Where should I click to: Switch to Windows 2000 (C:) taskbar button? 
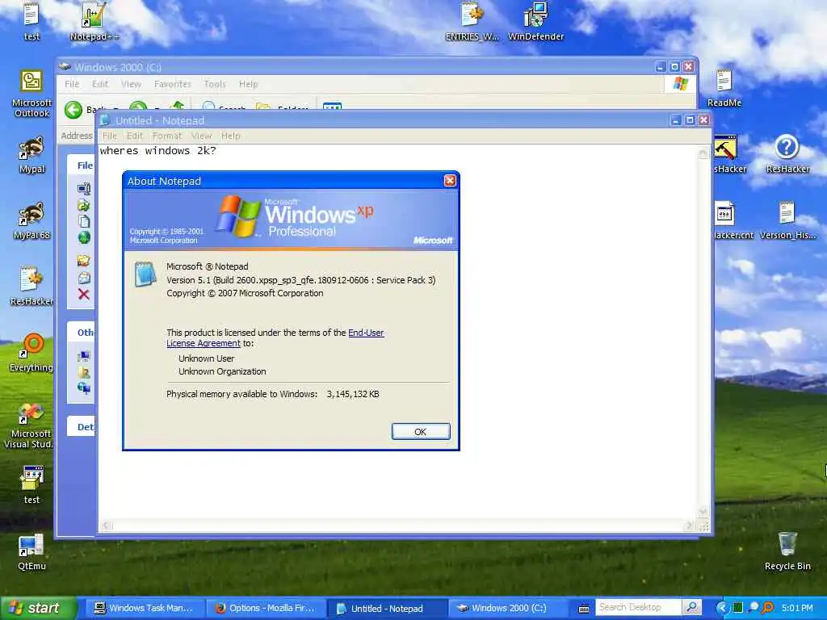point(509,608)
